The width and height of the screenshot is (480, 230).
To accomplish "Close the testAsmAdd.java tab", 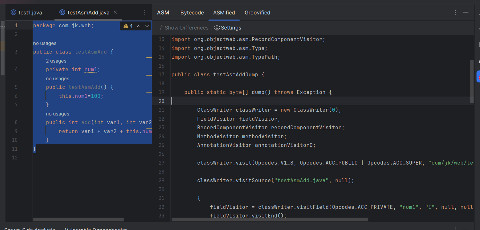I will [x=116, y=12].
